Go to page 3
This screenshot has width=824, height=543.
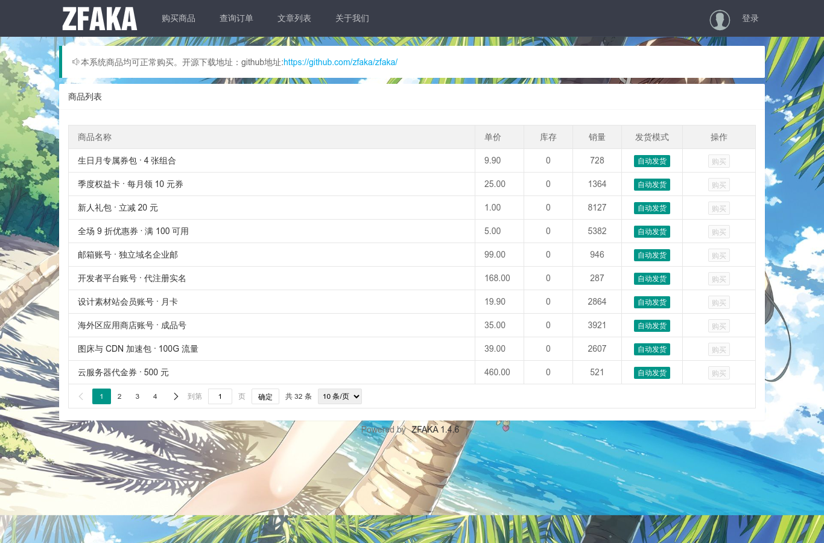pos(138,396)
